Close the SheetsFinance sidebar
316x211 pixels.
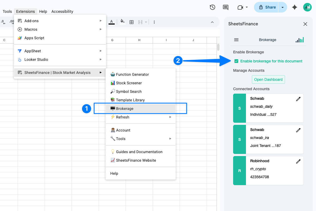(305, 24)
